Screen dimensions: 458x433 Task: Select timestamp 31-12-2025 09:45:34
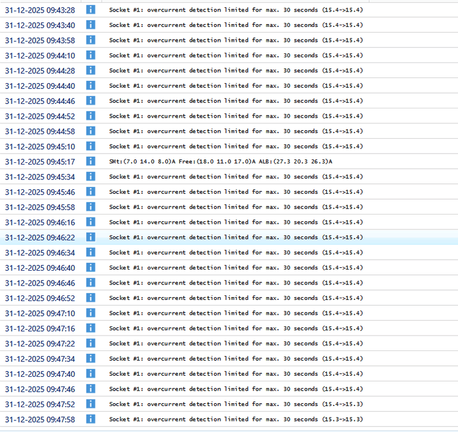pos(40,177)
